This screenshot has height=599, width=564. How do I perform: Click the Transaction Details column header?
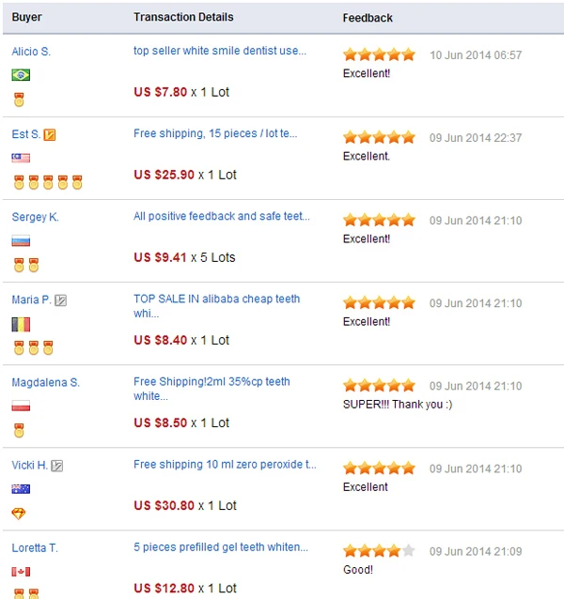tap(183, 17)
